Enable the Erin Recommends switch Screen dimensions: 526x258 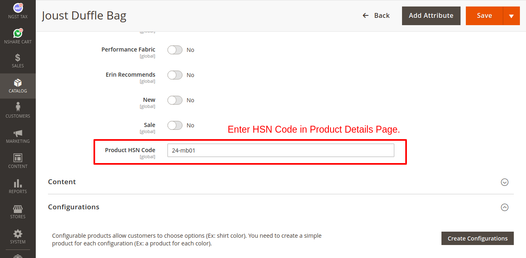(x=175, y=75)
